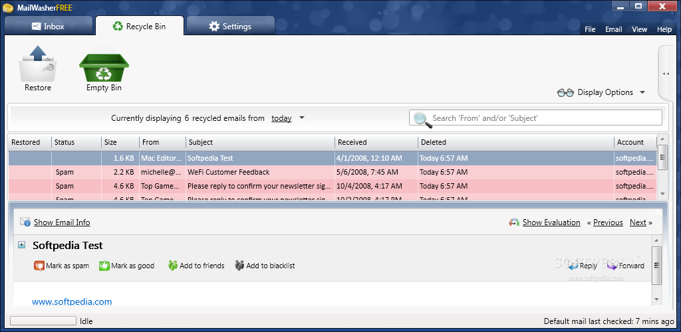Click the Softpedia Test preview heading
681x332 pixels.
click(68, 245)
